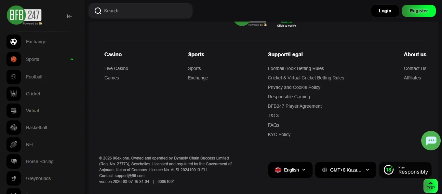Select NFL in the sidebar
Image resolution: width=442 pixels, height=194 pixels.
(x=30, y=145)
